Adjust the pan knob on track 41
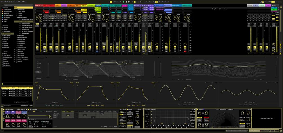 pyautogui.click(x=157, y=44)
